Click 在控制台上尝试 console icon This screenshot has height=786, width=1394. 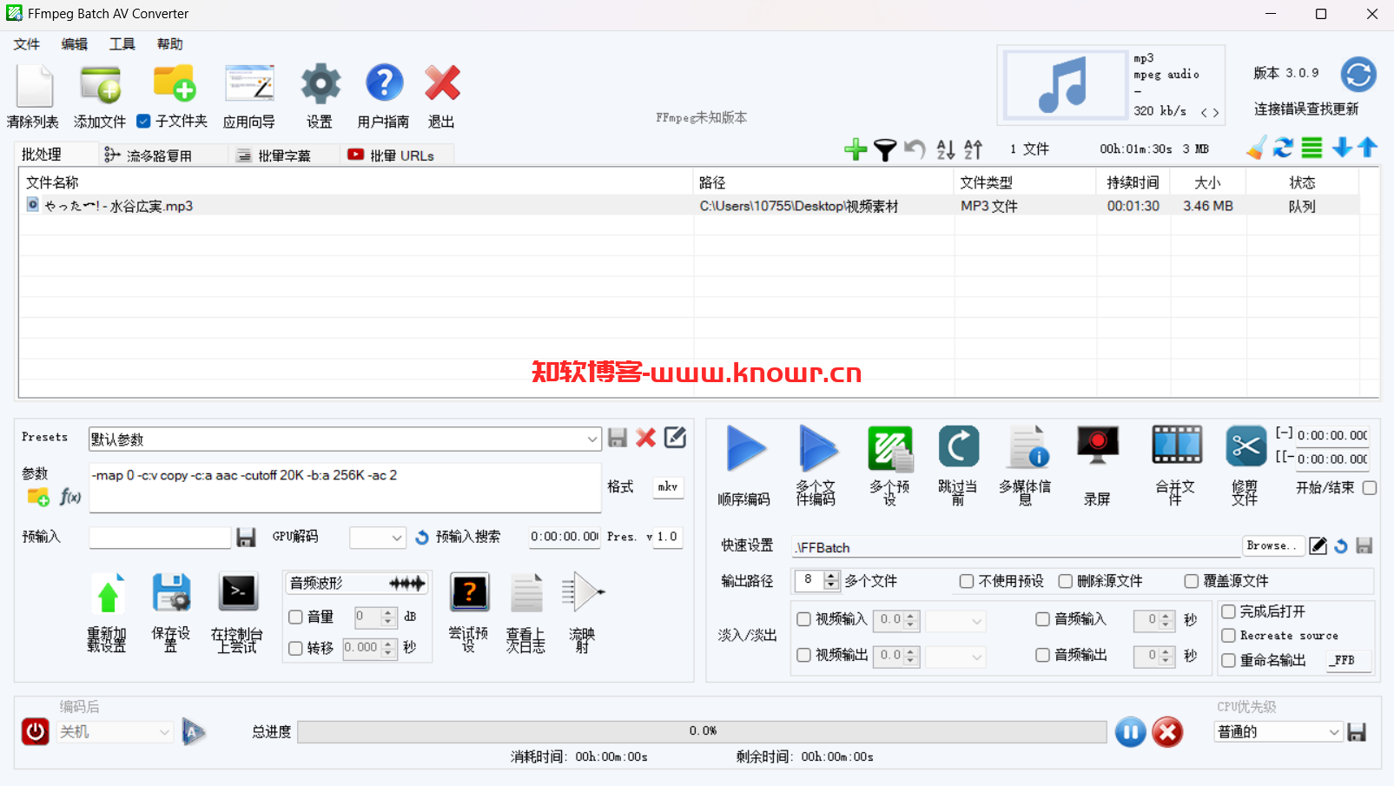238,592
